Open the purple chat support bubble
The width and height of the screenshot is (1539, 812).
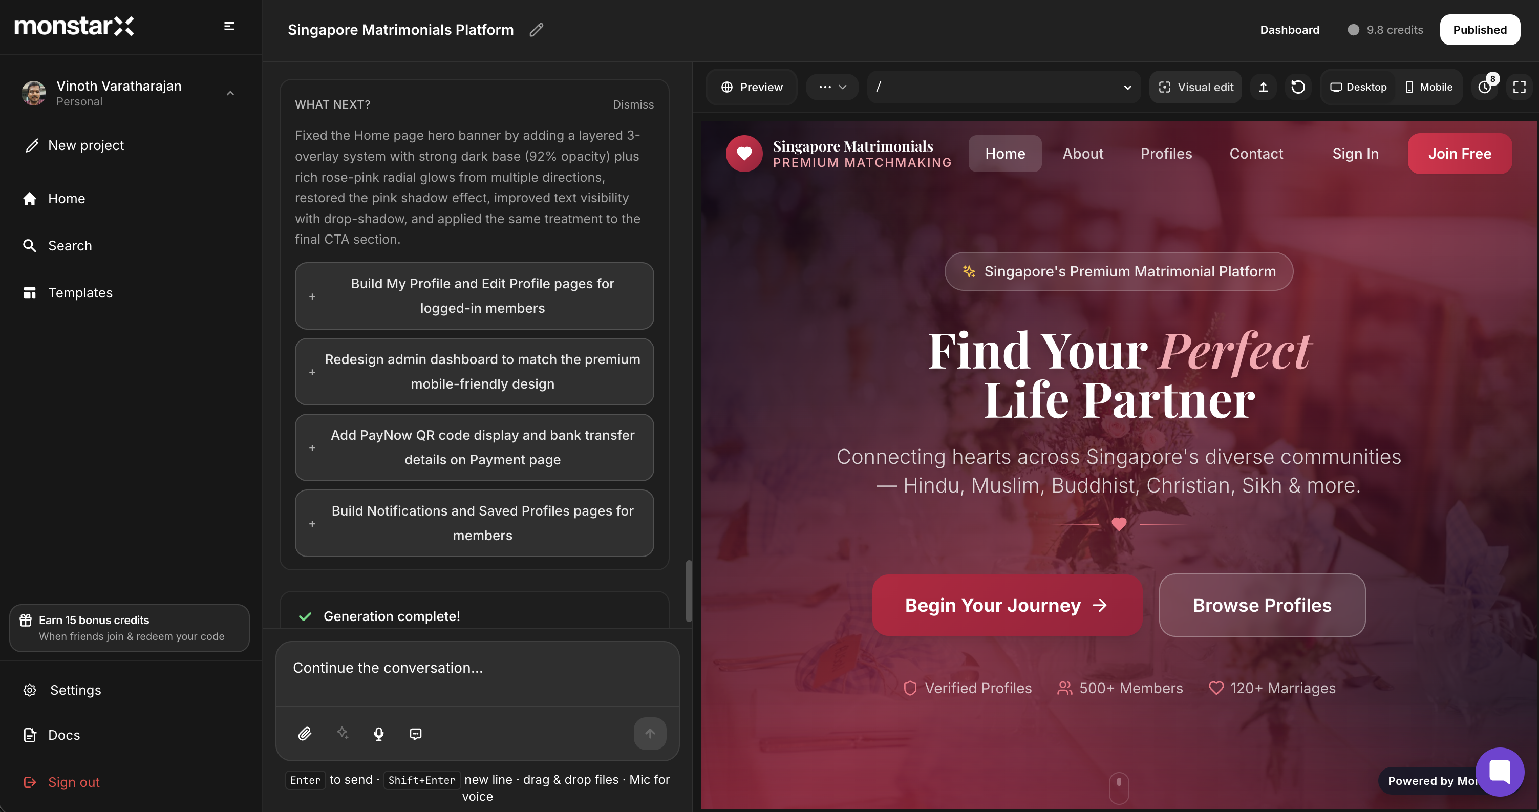pos(1500,772)
